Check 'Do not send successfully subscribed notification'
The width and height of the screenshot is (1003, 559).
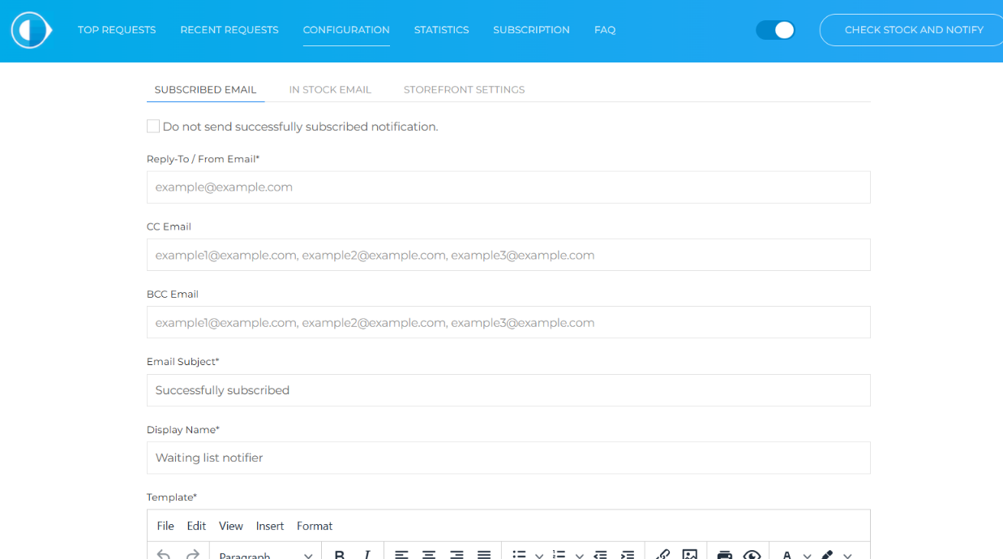click(153, 127)
